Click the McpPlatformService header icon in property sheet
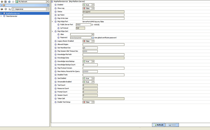 click(52, 2)
